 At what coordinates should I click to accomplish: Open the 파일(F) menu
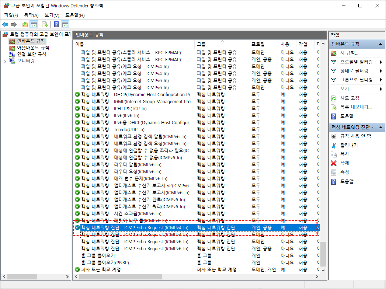coord(11,15)
